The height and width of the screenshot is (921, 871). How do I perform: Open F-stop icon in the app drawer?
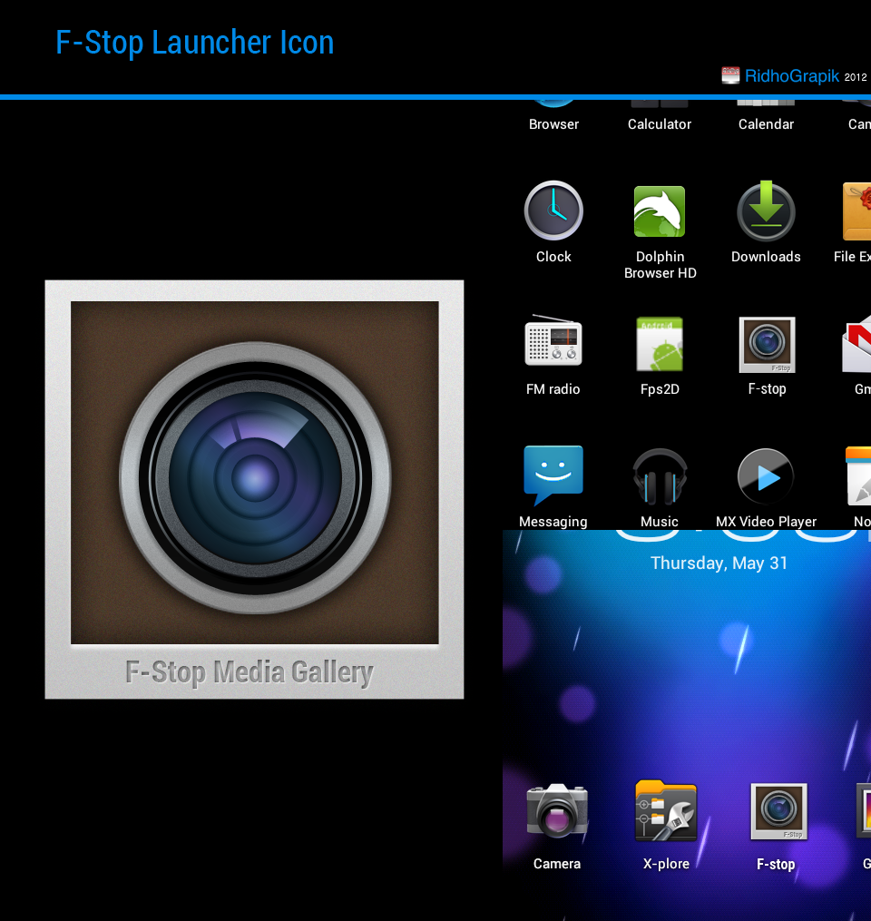coord(767,345)
